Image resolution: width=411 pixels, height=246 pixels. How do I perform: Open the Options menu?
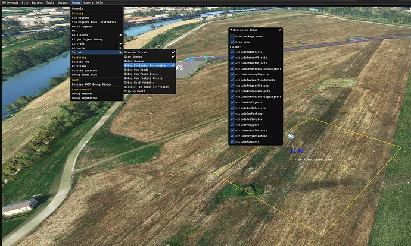point(63,2)
